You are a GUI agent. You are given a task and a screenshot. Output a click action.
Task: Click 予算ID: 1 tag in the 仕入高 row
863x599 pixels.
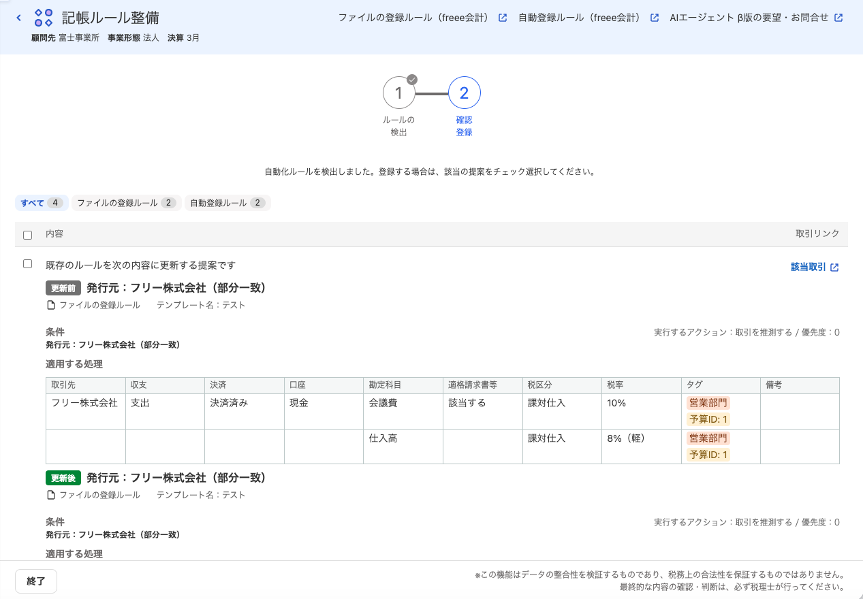tap(708, 455)
